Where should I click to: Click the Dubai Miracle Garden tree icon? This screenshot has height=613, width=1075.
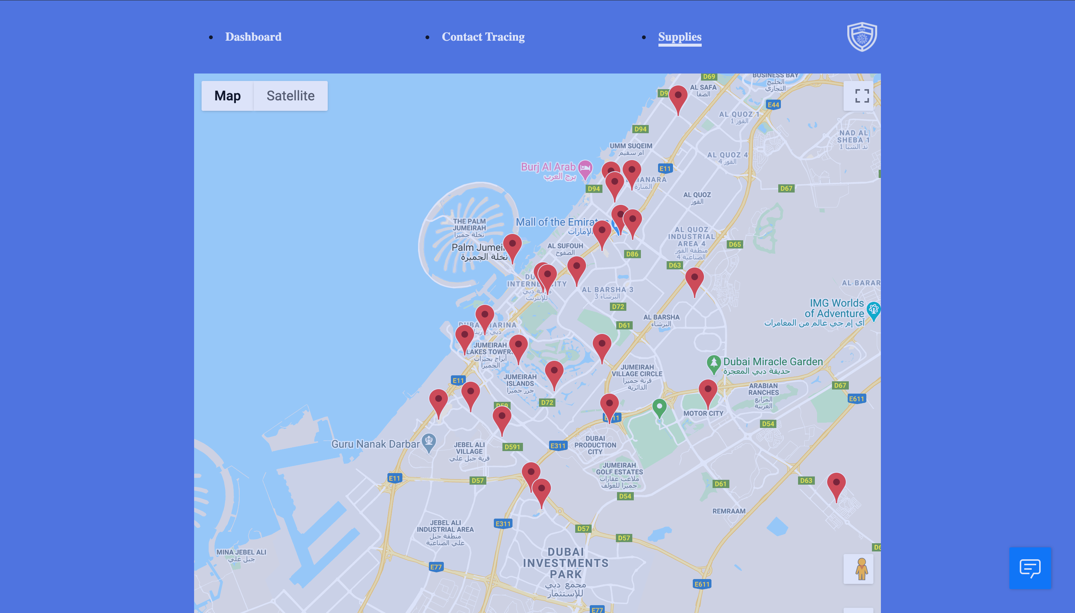pos(713,363)
